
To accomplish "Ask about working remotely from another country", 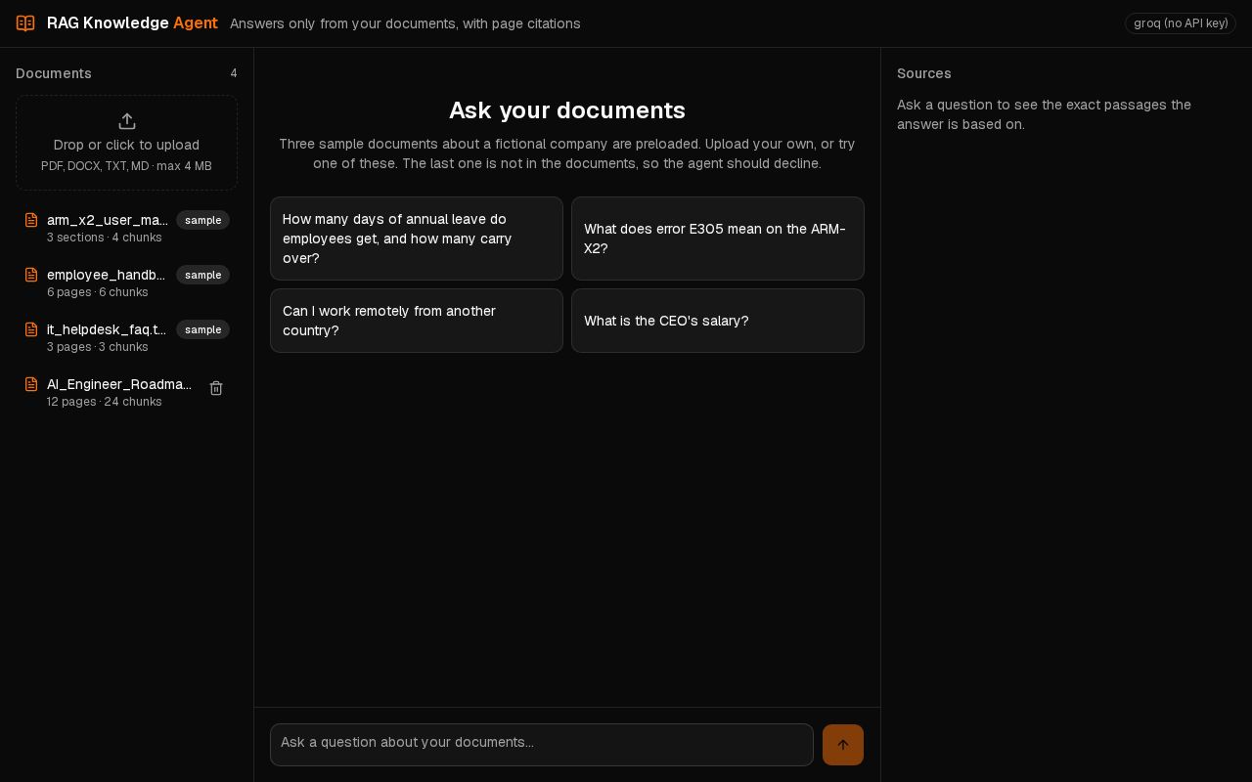I will click(417, 321).
